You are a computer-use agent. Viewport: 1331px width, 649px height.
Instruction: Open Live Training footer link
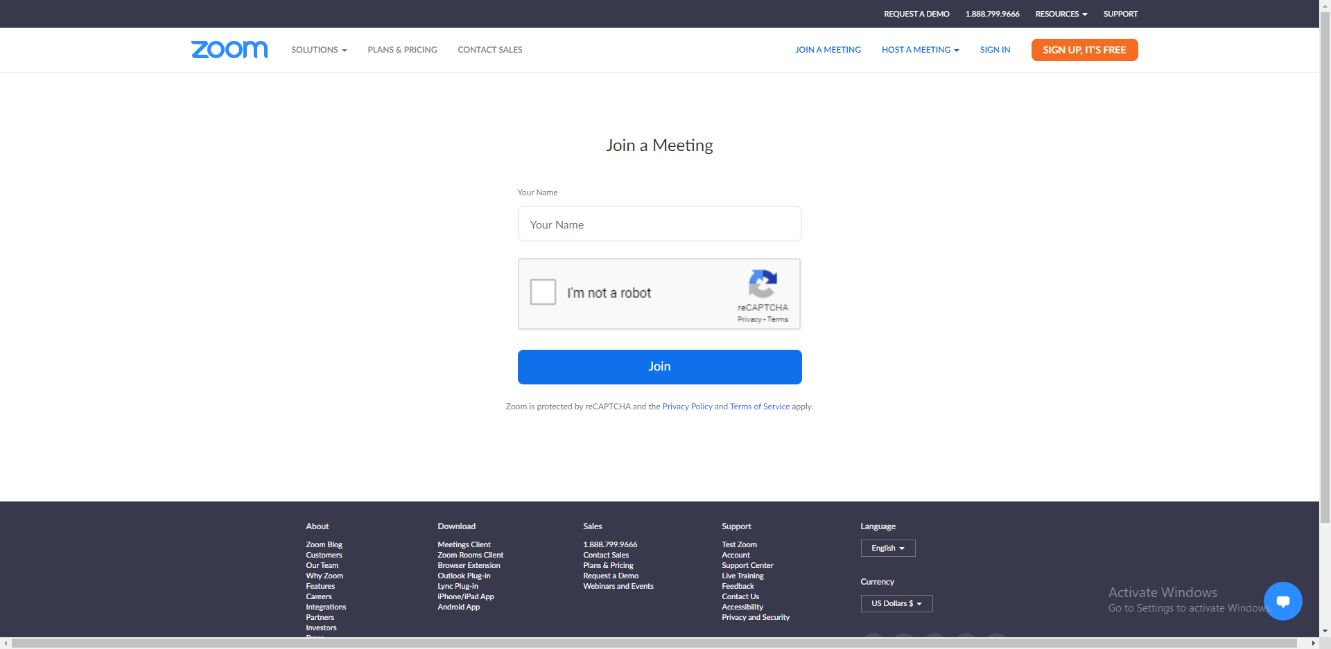click(x=743, y=576)
